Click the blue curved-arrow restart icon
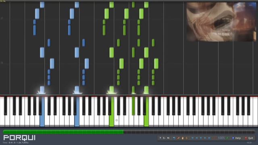258x145 pixels. coord(174,138)
